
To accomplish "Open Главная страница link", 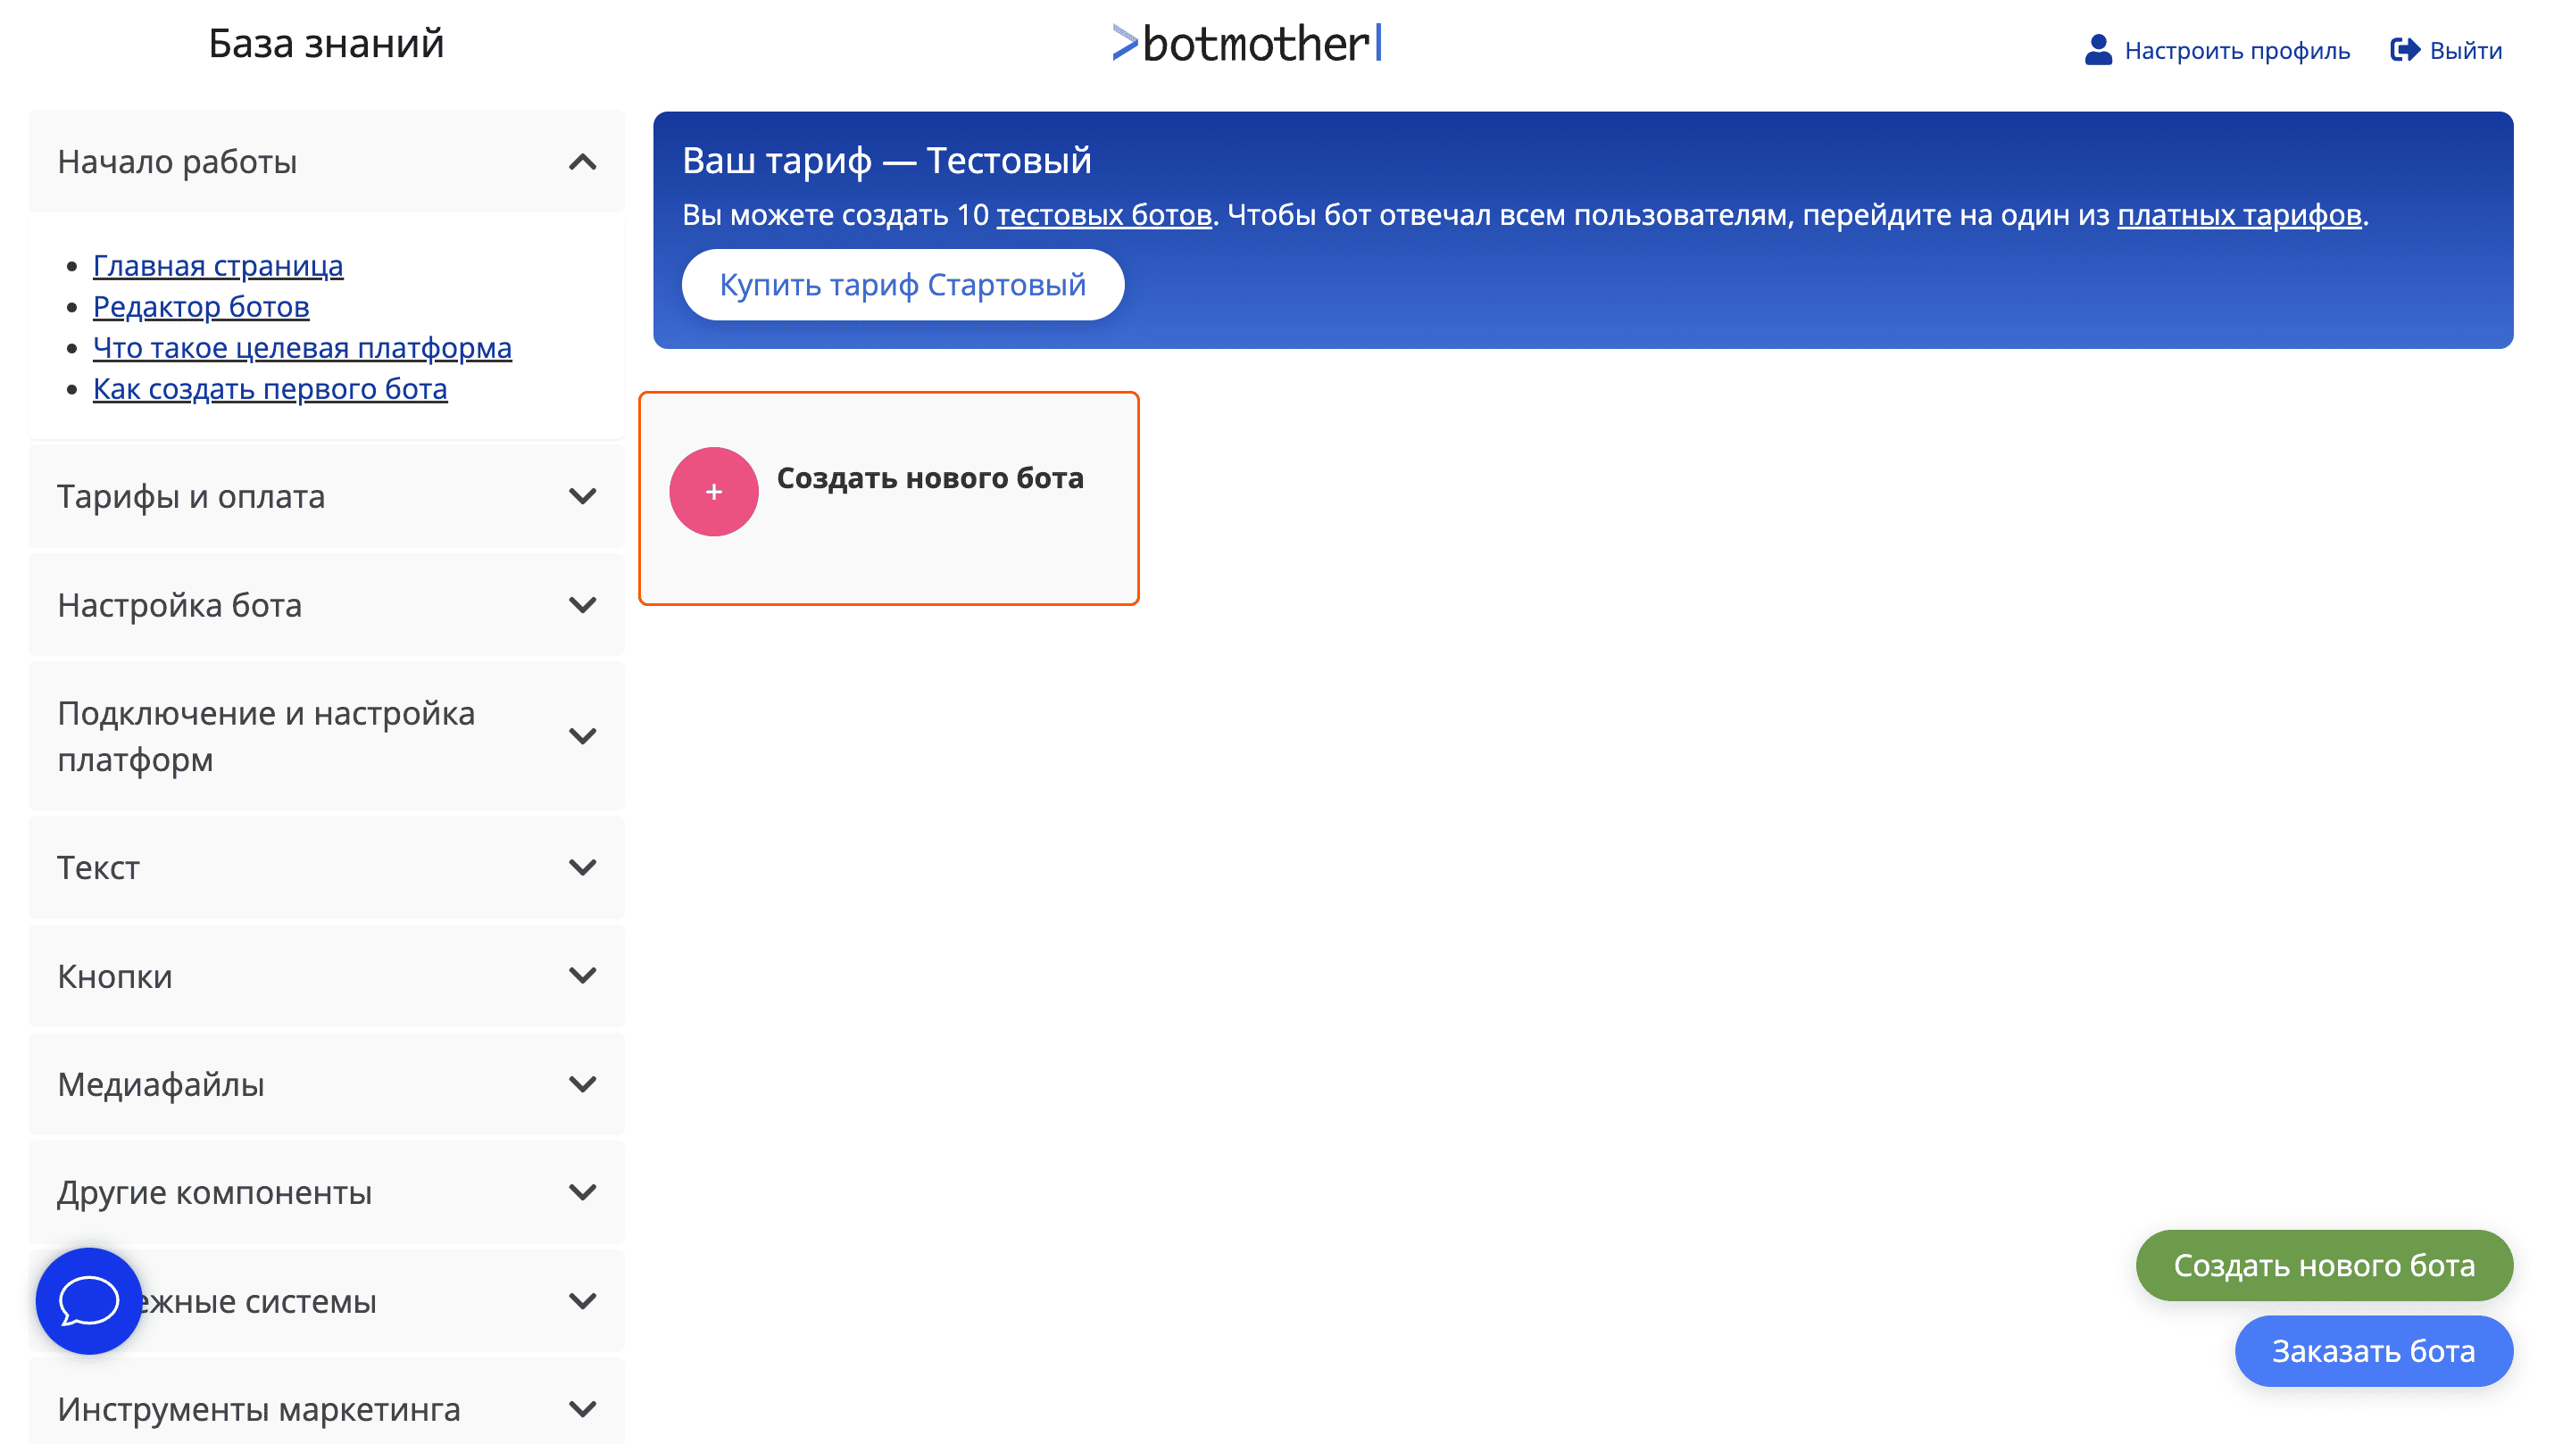I will pos(218,265).
